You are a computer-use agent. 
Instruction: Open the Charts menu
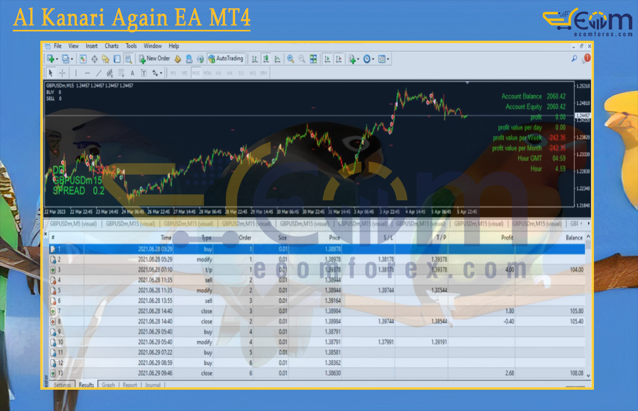[x=111, y=46]
